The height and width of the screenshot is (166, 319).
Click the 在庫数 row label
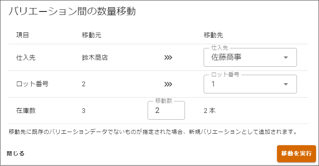25,111
